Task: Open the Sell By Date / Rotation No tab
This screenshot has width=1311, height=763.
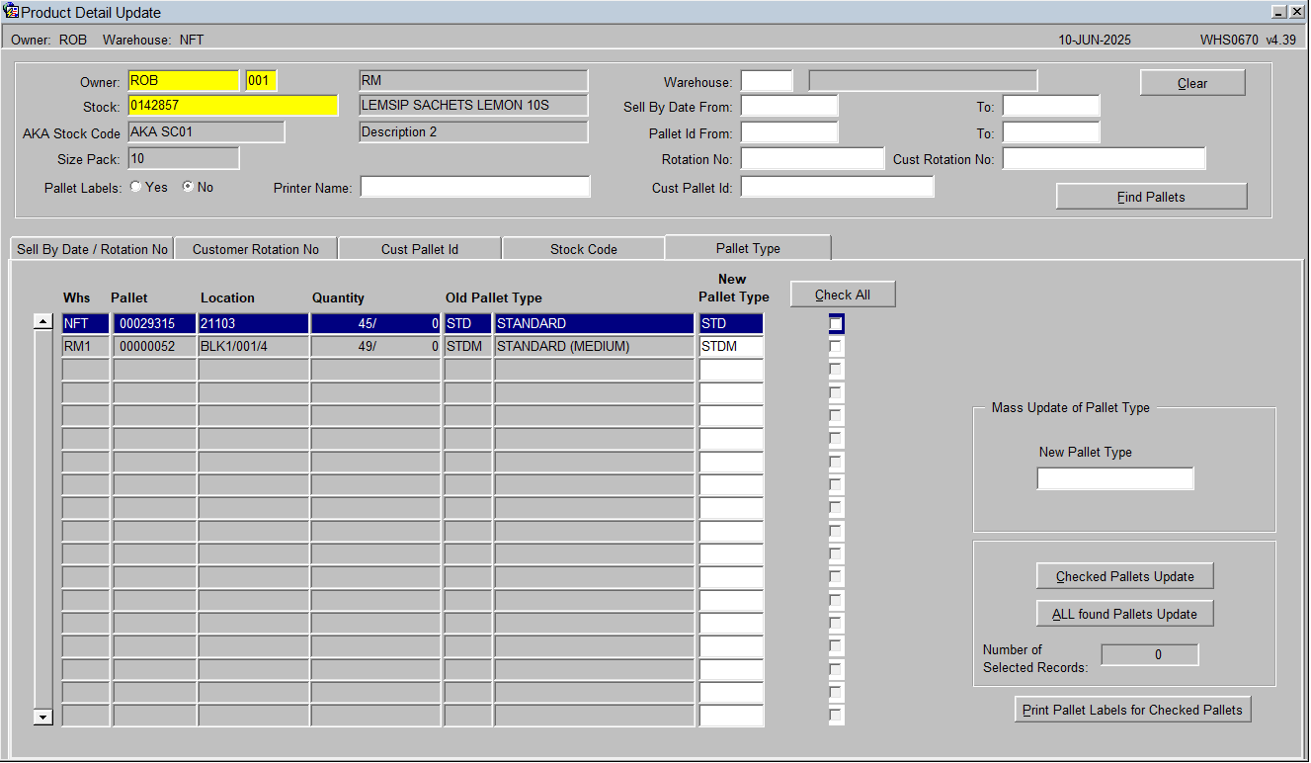Action: click(x=92, y=249)
